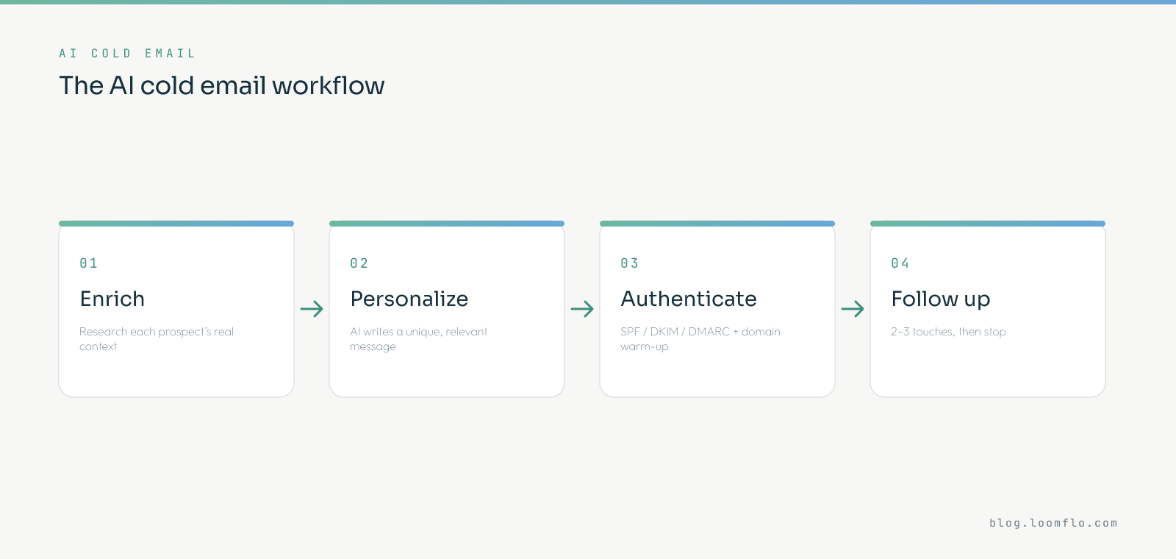This screenshot has height=559, width=1176.
Task: Click step number 04
Action: tap(900, 263)
